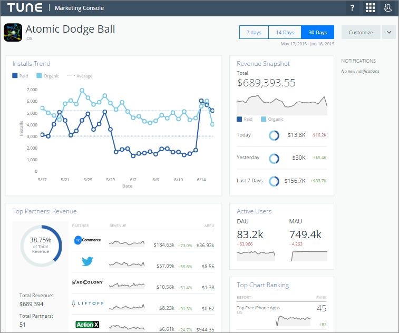Select the 30 Days range

tap(318, 32)
